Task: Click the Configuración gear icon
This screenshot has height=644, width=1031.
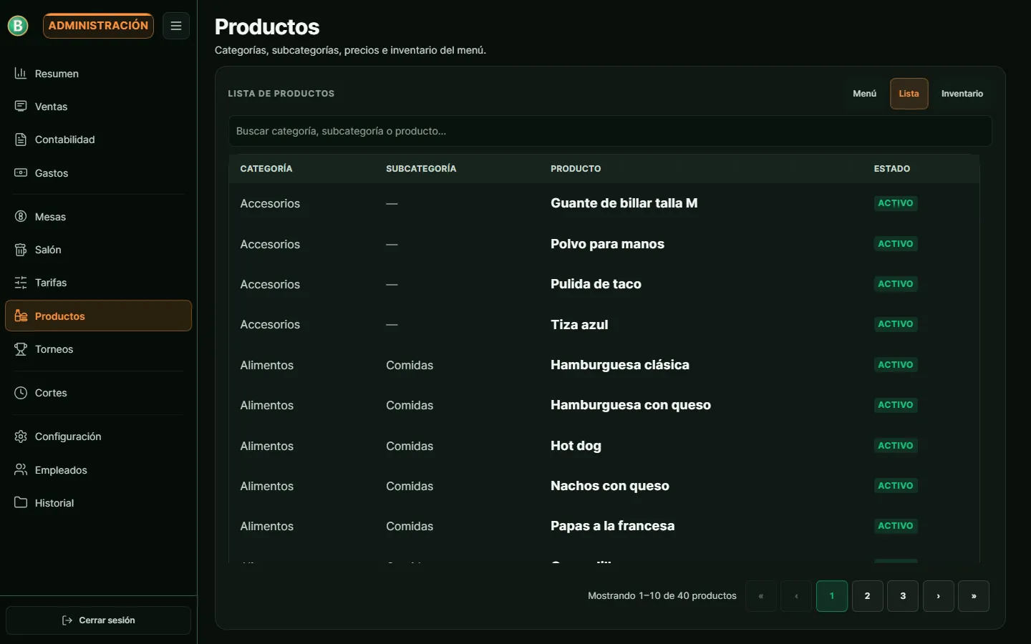Action: [x=21, y=436]
